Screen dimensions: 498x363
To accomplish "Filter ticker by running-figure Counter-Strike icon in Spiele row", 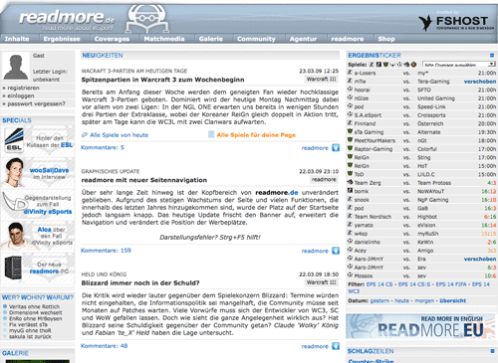I will (x=372, y=65).
